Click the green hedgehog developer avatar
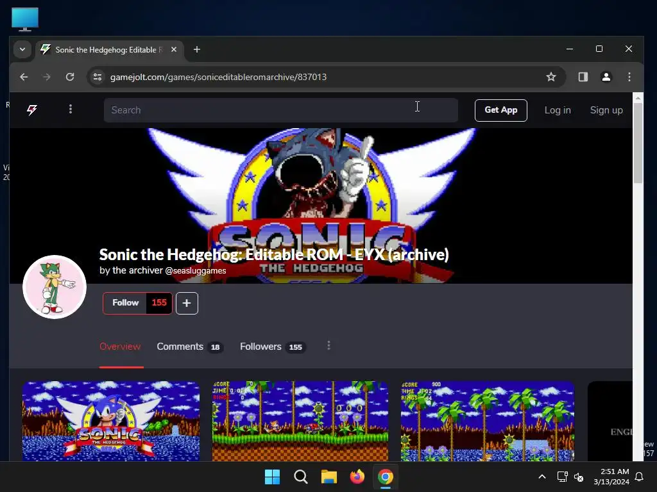The height and width of the screenshot is (492, 657). (x=55, y=287)
